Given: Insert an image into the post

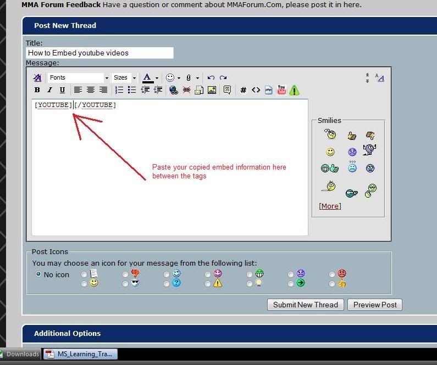Looking at the screenshot, I should pyautogui.click(x=212, y=90).
